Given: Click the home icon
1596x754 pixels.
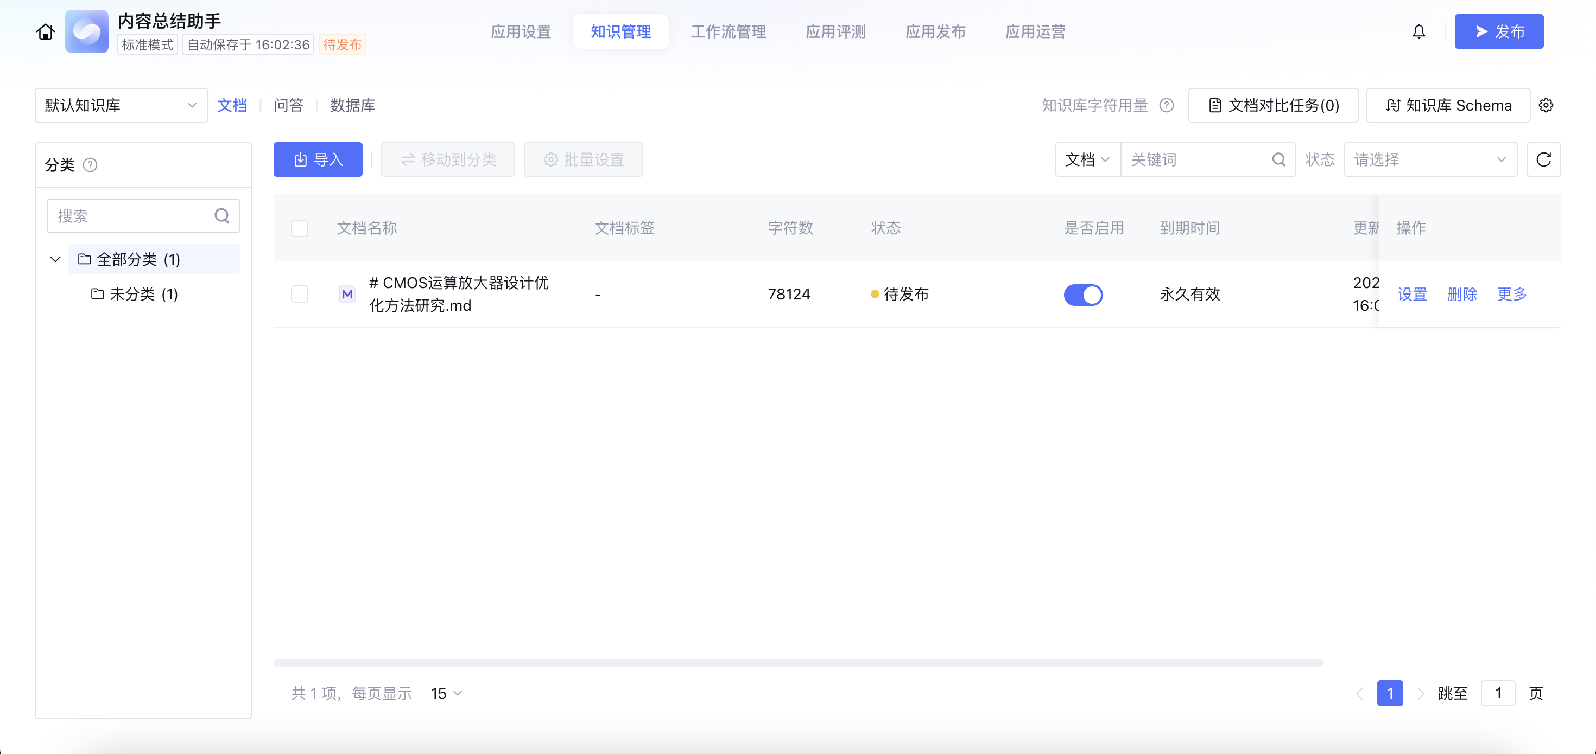Looking at the screenshot, I should pyautogui.click(x=45, y=31).
